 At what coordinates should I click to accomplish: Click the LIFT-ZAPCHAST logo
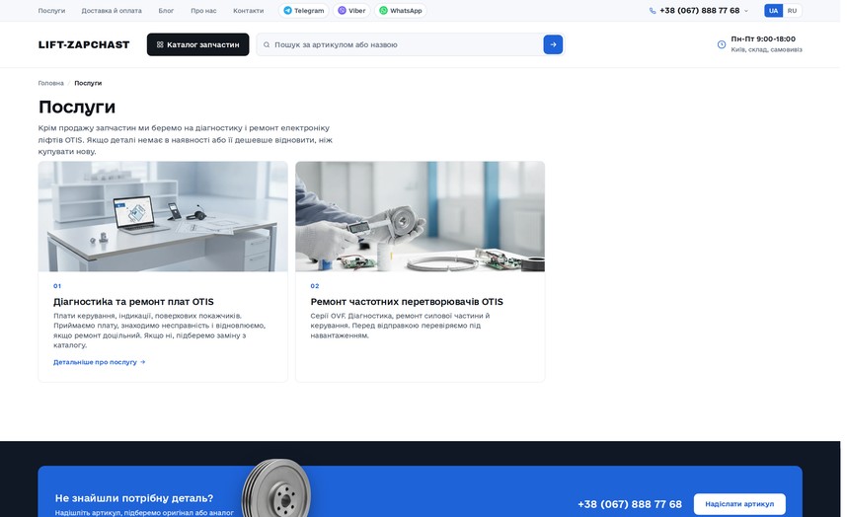(x=84, y=44)
